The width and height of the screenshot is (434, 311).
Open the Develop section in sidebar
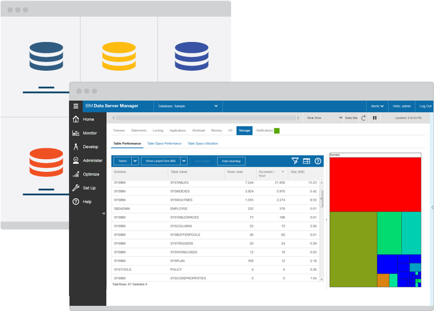[x=85, y=147]
